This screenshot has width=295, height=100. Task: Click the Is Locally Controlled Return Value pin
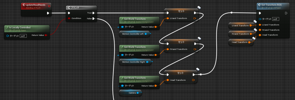pos(46,35)
